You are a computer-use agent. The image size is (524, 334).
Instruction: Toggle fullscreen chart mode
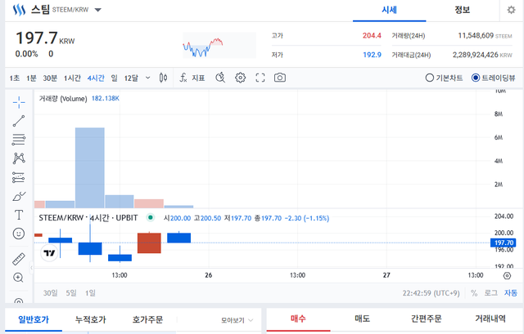pos(260,78)
